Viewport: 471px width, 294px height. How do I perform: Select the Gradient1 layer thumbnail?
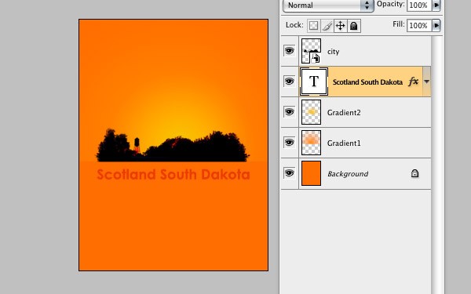coord(311,143)
